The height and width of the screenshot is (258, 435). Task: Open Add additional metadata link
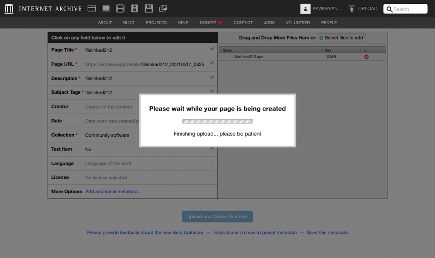[113, 191]
